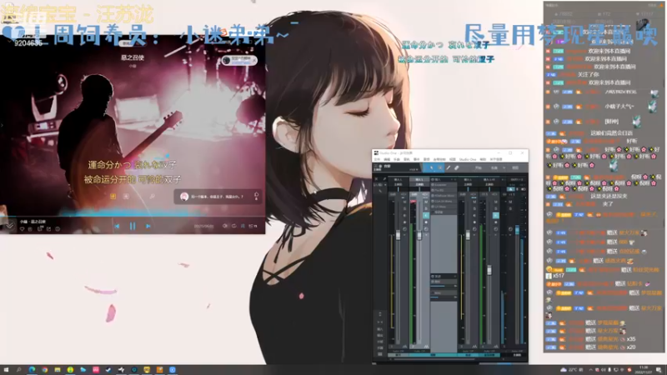Open the Studio One menu in menu bar
This screenshot has width=667, height=375.
pos(468,159)
